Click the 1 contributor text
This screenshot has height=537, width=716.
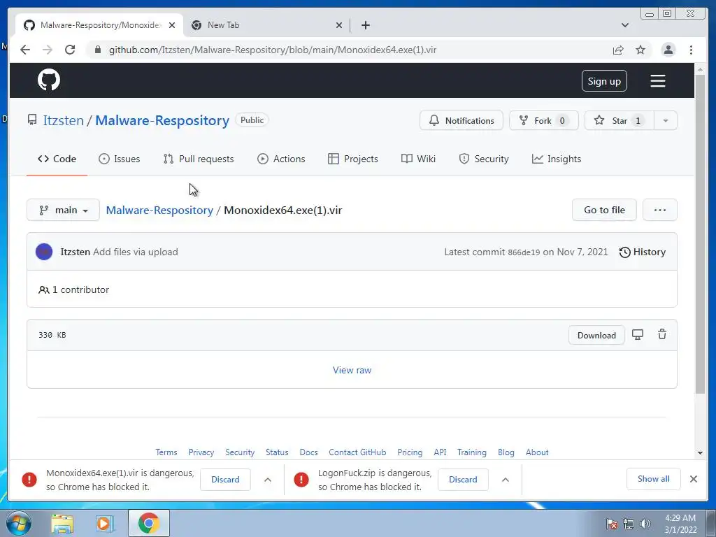click(x=80, y=290)
